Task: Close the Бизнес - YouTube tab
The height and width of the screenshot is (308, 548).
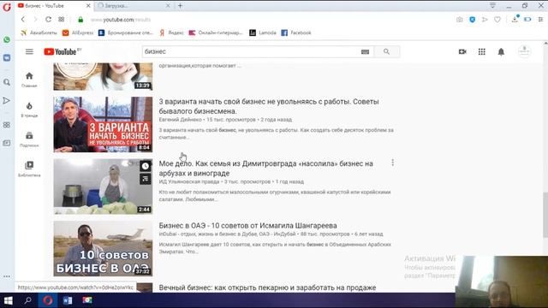Action: [x=88, y=6]
